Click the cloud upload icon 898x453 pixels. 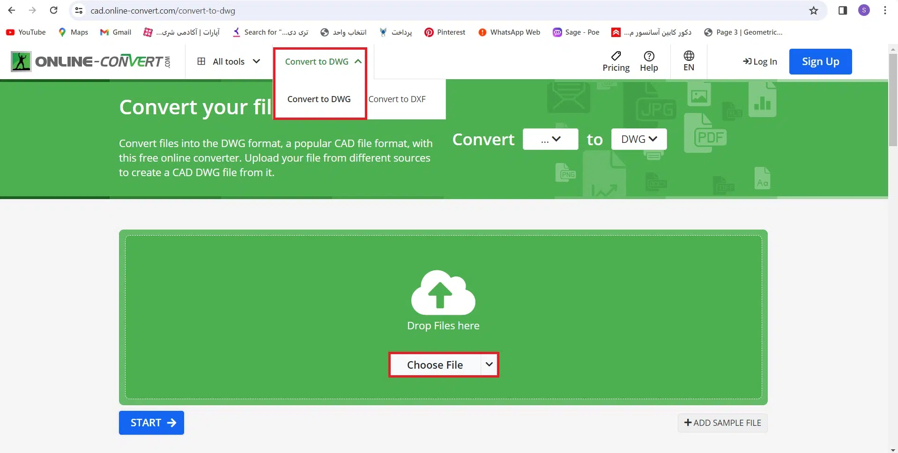point(443,292)
